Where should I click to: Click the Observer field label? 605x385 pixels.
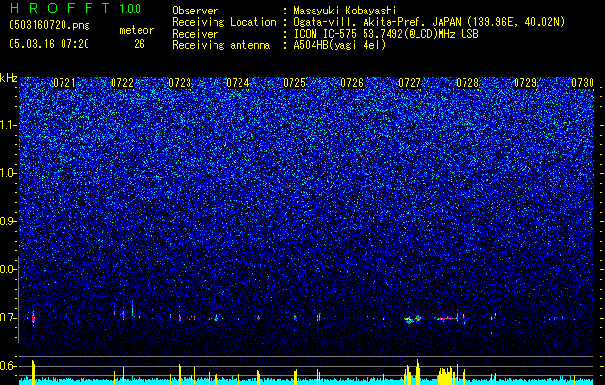[x=195, y=11]
